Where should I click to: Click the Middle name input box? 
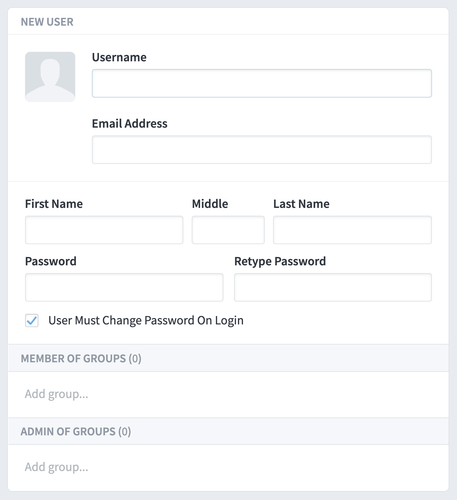(x=228, y=230)
